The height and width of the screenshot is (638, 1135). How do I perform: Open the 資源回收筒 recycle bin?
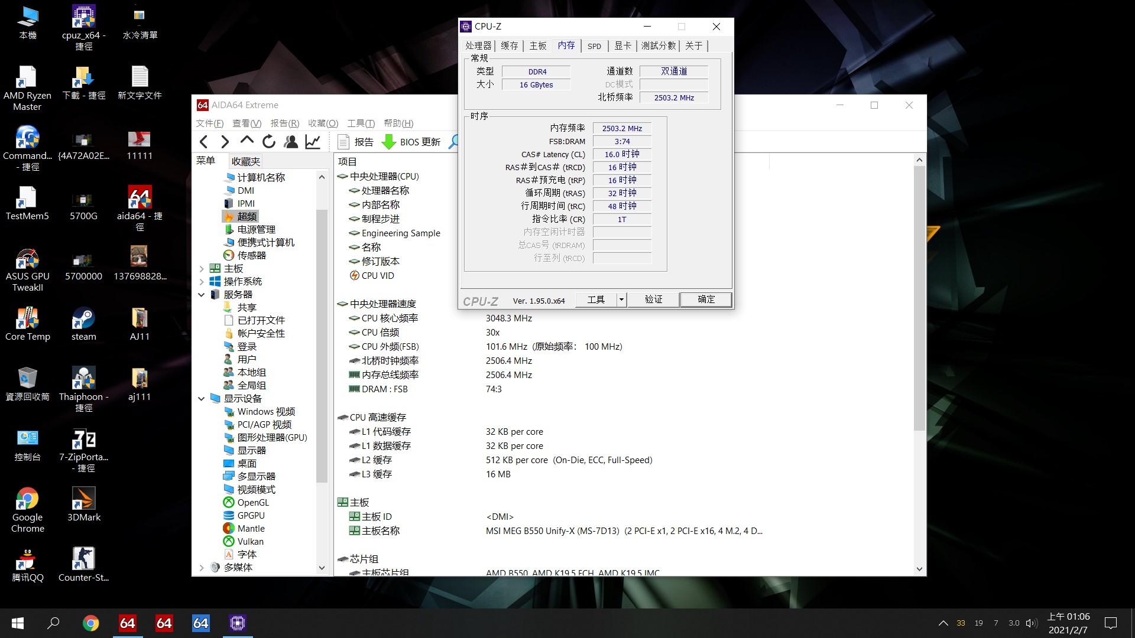point(27,384)
